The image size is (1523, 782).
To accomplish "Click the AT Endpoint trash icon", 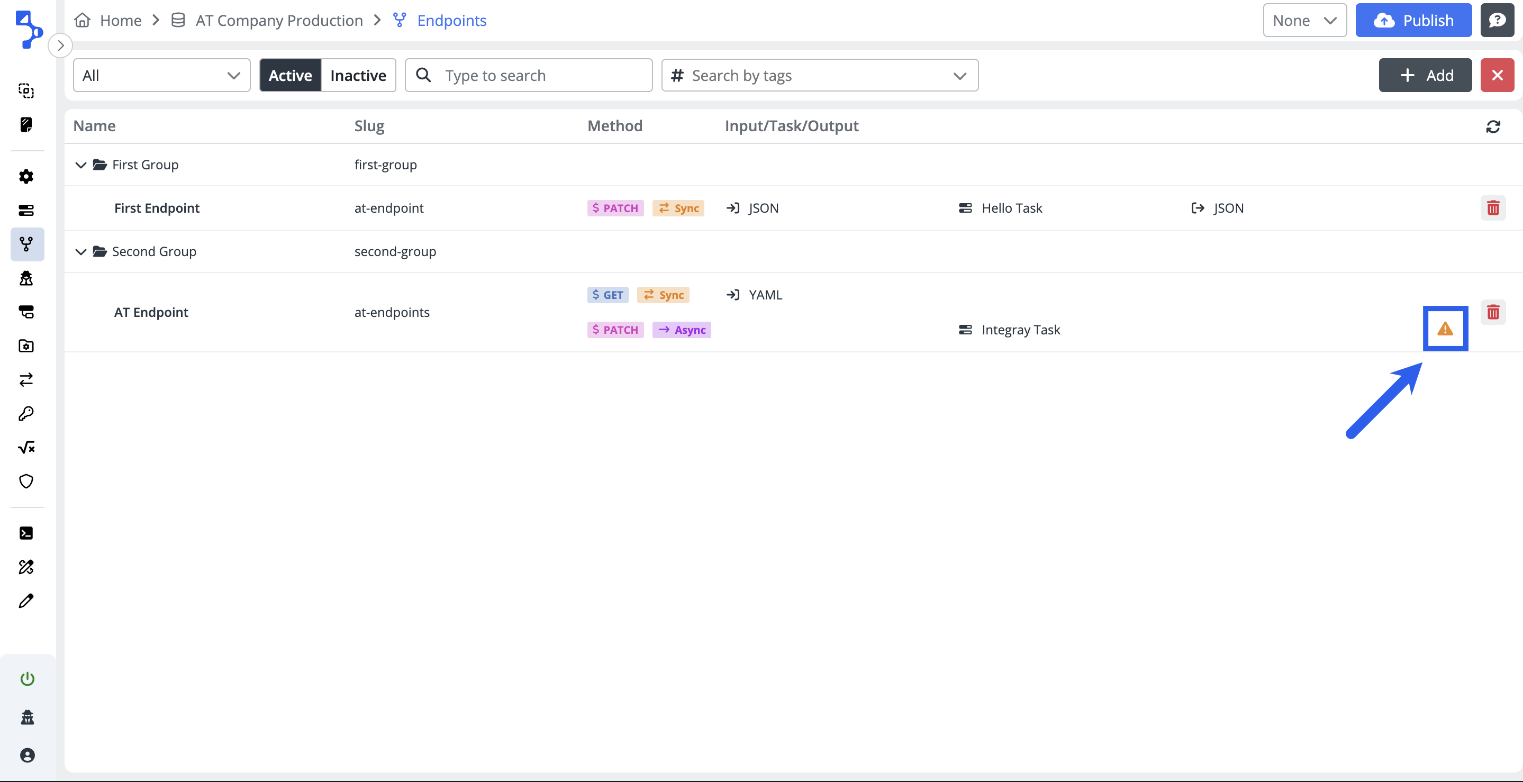I will [x=1492, y=312].
